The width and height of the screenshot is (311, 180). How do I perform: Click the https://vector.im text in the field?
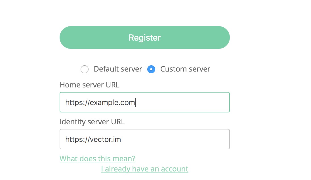[93, 139]
